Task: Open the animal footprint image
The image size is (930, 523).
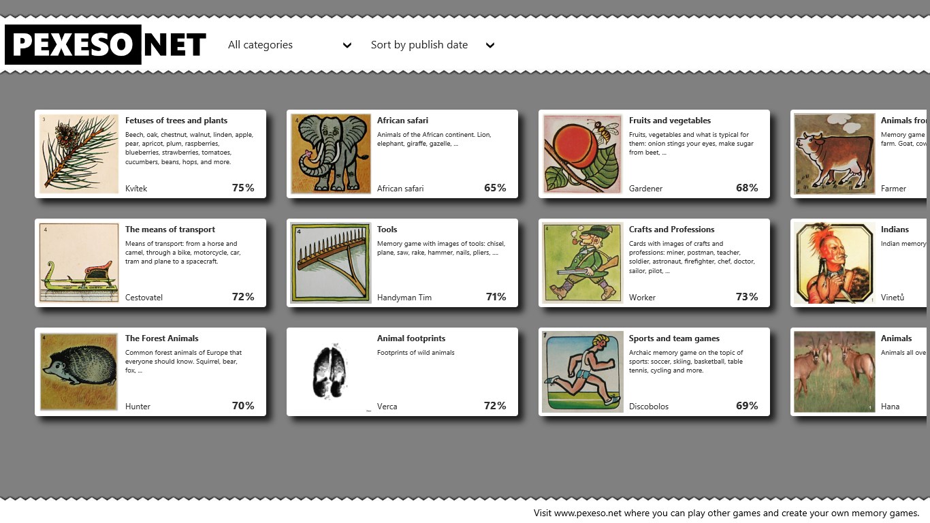Action: pos(331,372)
